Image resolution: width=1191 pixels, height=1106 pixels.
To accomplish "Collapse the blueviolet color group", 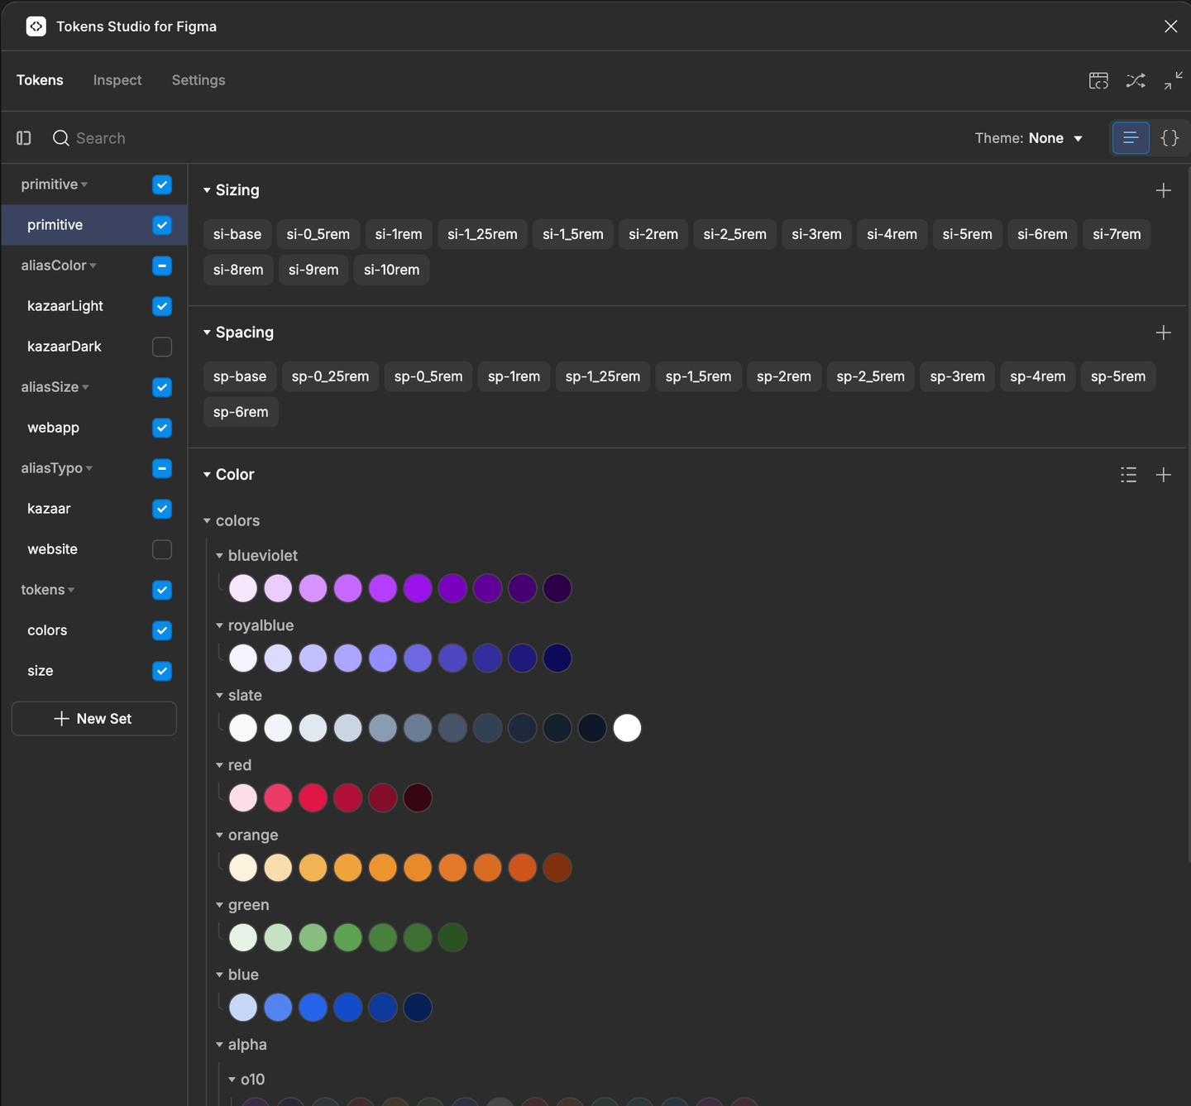I will point(219,556).
